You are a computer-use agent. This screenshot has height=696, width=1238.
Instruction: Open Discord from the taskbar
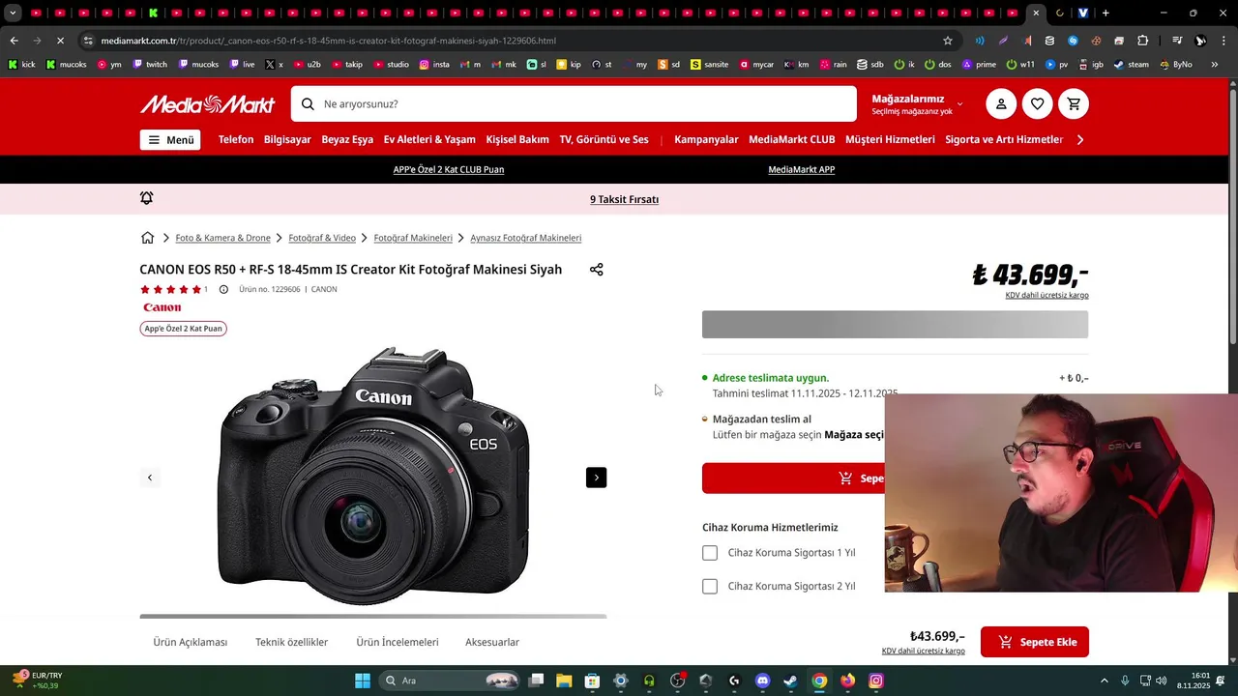coord(762,681)
